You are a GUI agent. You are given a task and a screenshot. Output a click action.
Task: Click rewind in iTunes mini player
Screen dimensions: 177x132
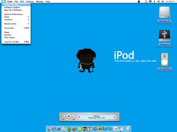click(x=64, y=116)
